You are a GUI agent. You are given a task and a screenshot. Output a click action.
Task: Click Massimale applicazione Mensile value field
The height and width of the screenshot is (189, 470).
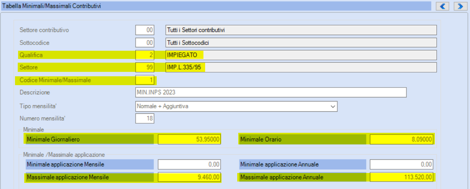coord(189,177)
